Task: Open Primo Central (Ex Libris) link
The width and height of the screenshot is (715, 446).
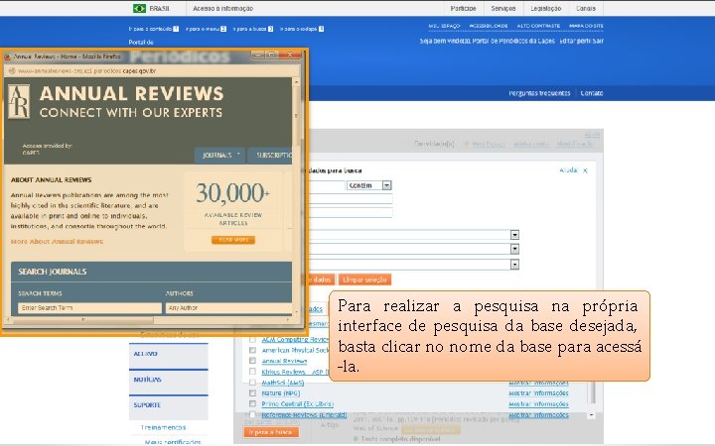Action: click(297, 403)
